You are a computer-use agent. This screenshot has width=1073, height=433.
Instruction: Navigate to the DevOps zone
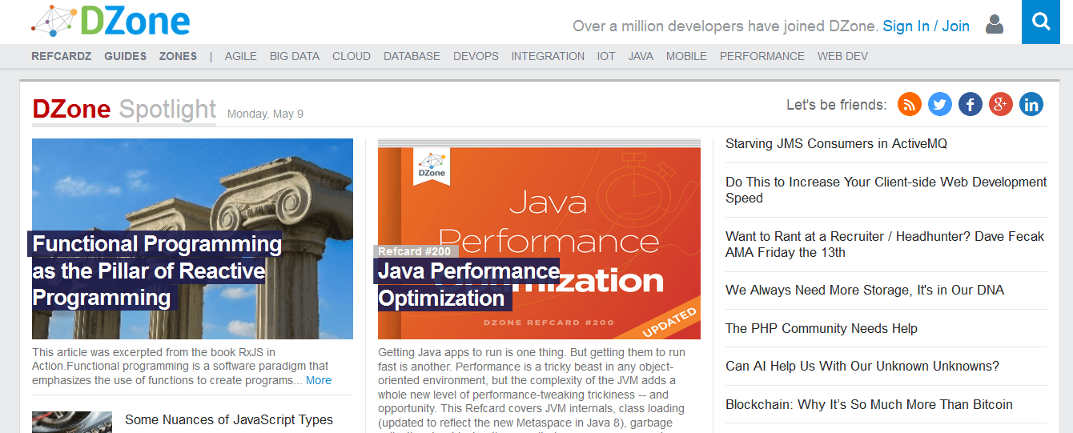click(476, 56)
